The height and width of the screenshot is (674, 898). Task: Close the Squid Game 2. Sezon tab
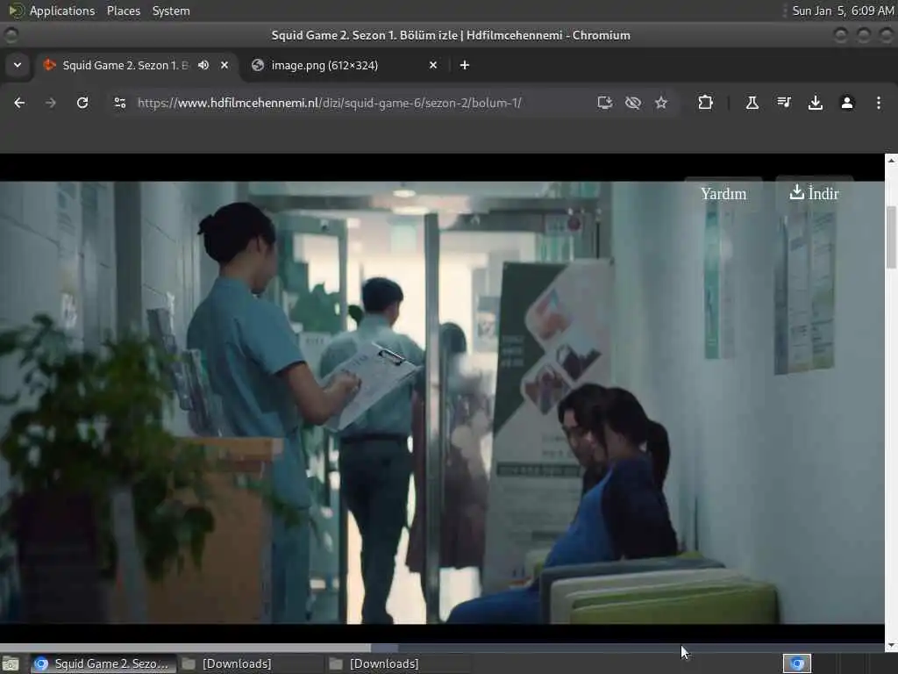click(224, 65)
